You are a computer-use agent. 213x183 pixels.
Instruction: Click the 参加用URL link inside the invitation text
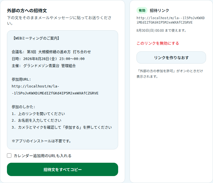coord(55,90)
